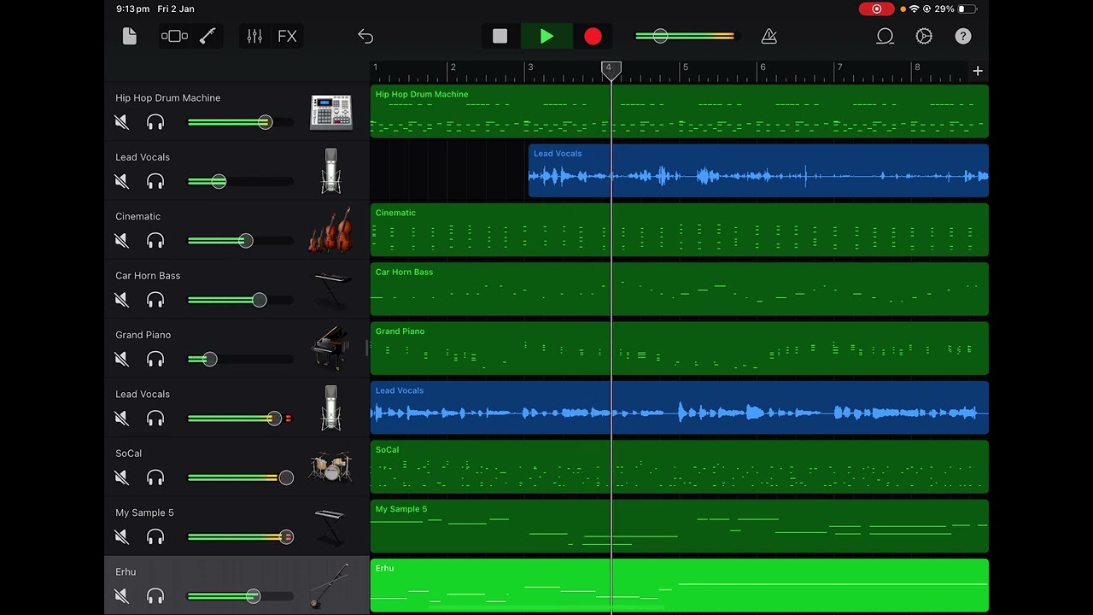
Task: Solo the Erhu track
Action: click(x=155, y=595)
